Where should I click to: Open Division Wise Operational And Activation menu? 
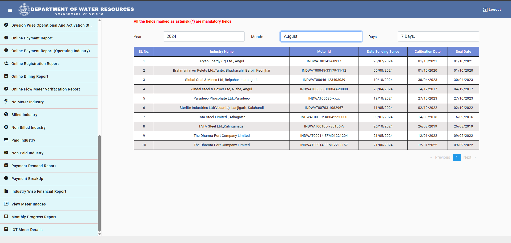(x=49, y=25)
